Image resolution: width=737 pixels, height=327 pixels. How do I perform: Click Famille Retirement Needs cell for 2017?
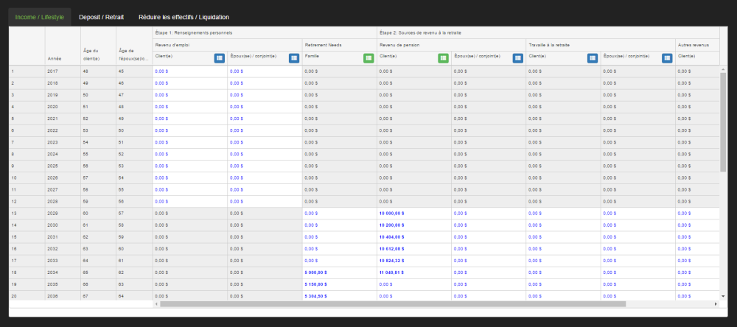coord(339,71)
